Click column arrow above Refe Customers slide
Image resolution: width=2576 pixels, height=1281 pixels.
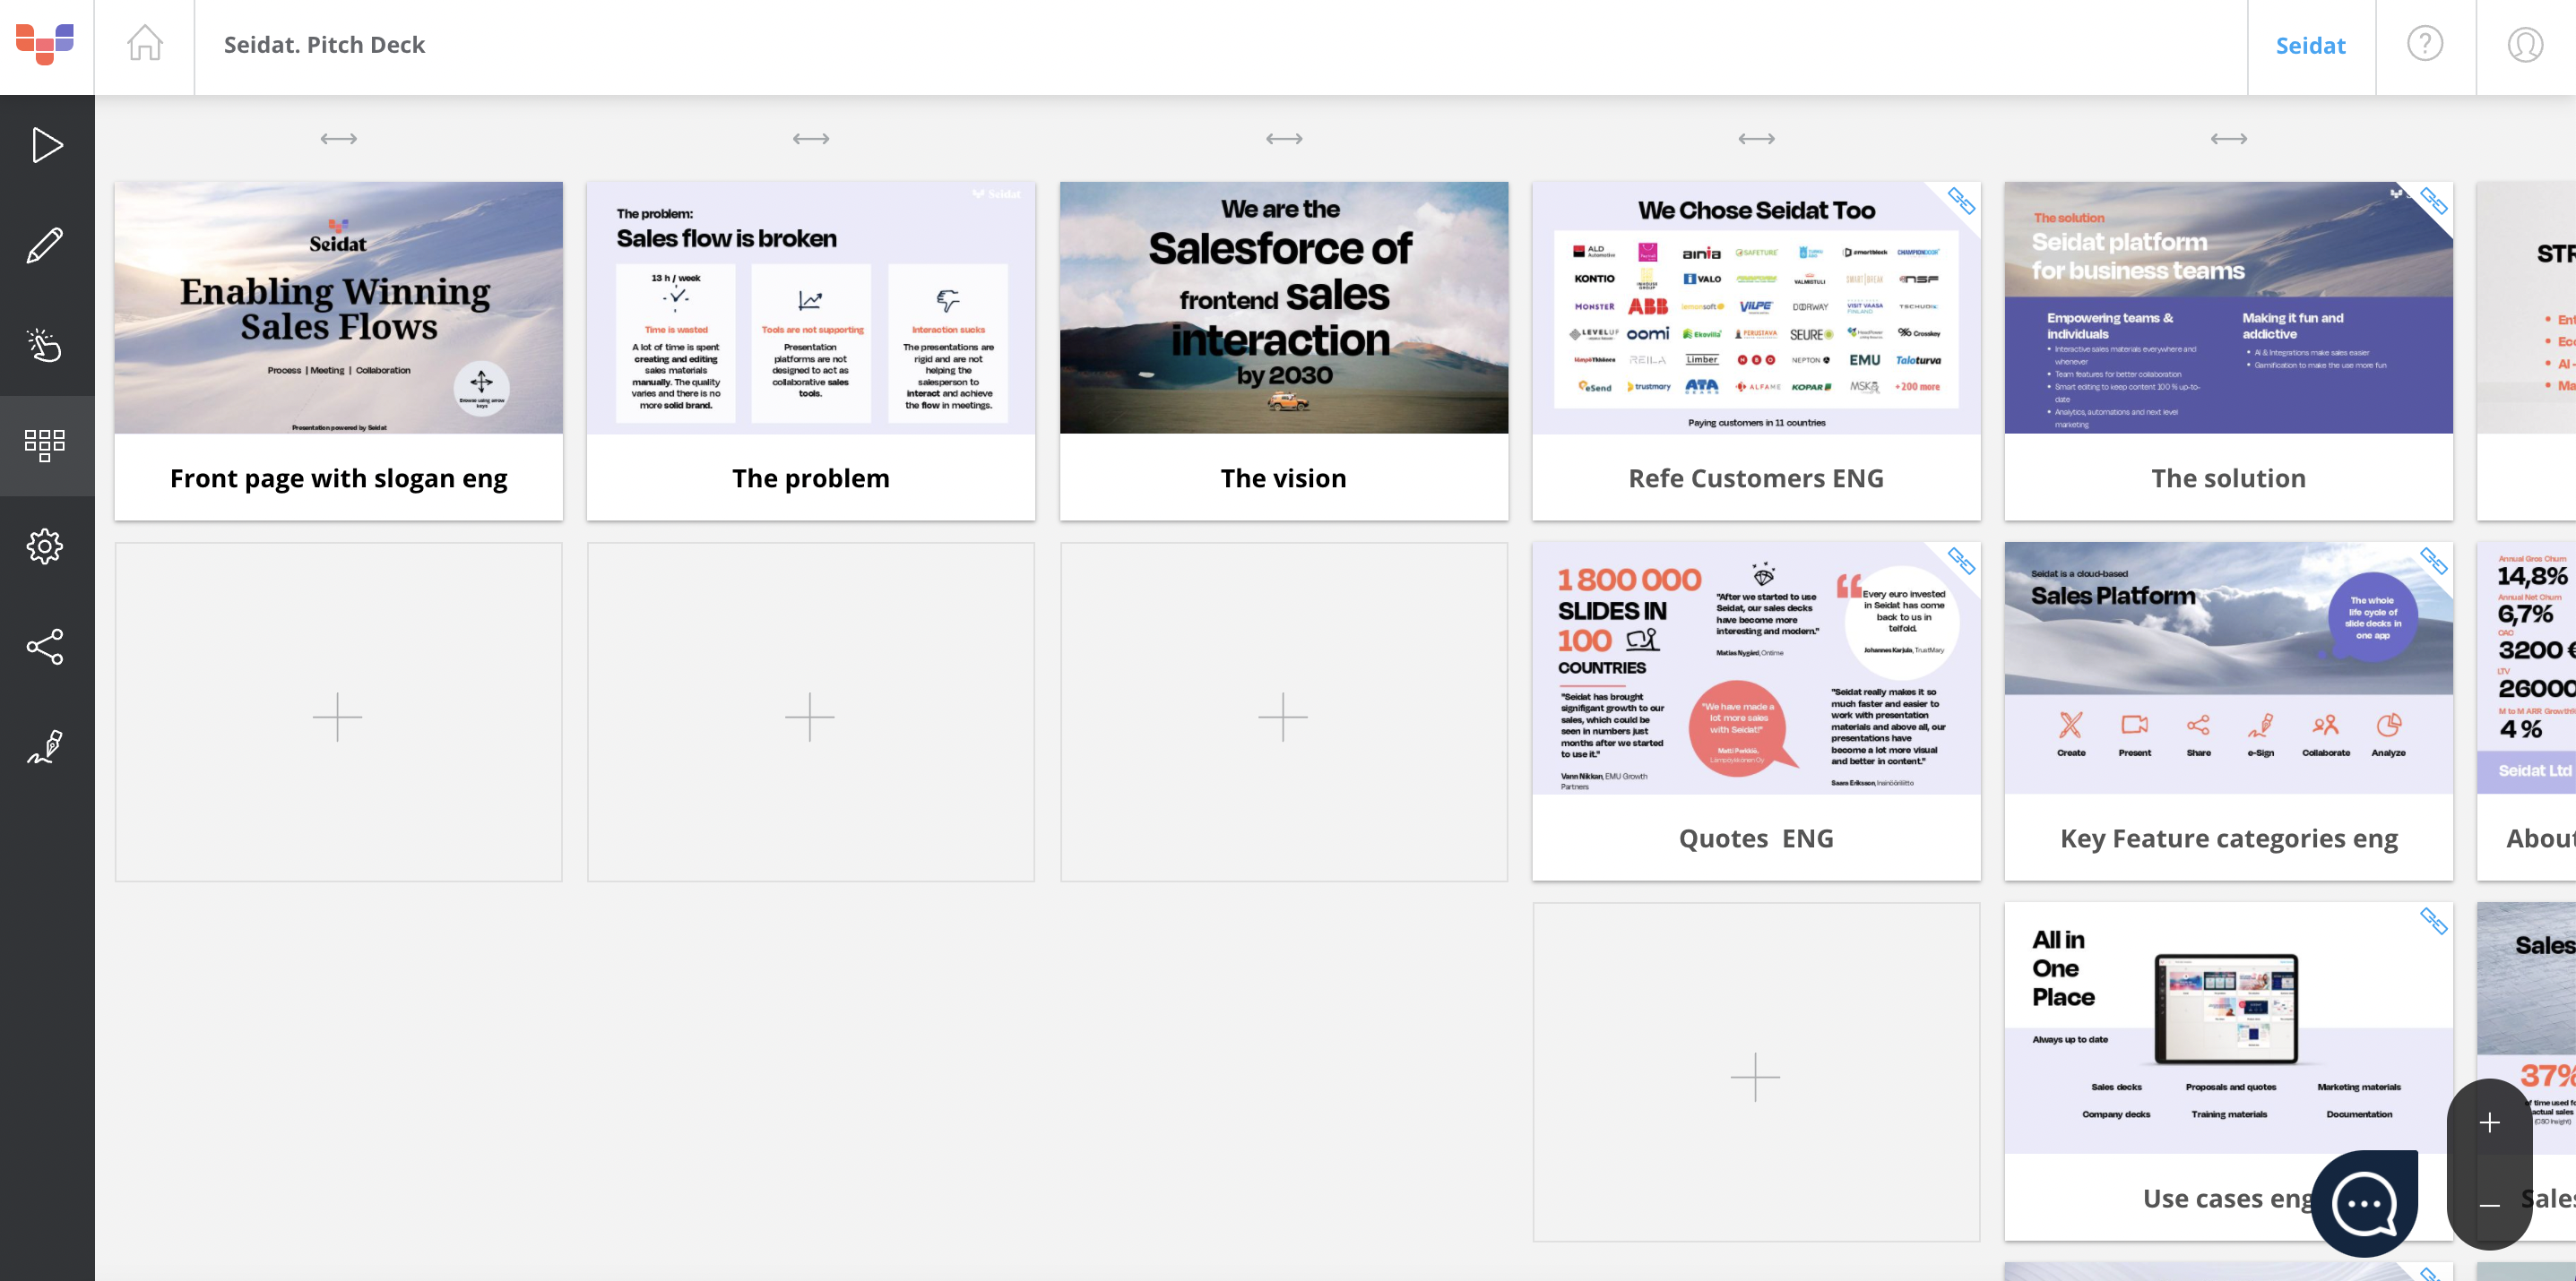pos(1756,138)
